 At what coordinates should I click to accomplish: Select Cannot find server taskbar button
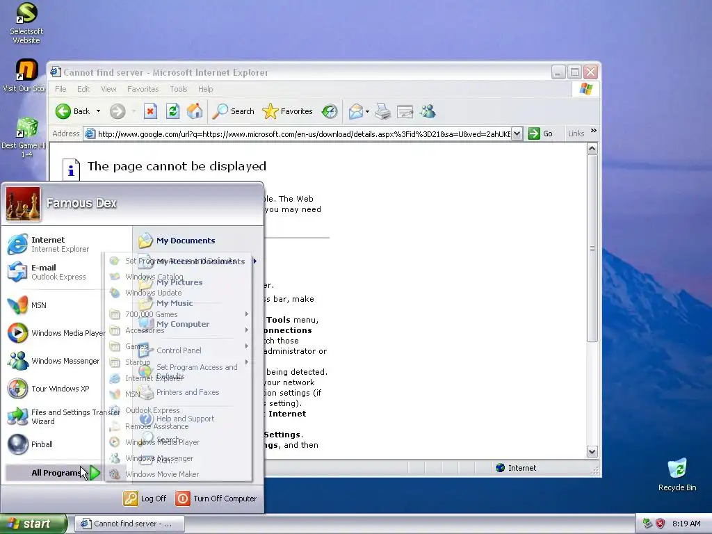(129, 524)
